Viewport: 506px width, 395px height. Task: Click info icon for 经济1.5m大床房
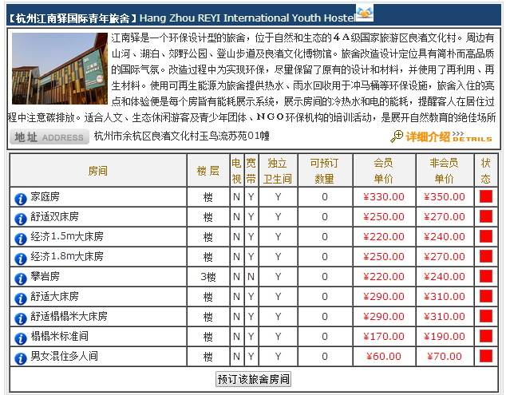tap(20, 239)
